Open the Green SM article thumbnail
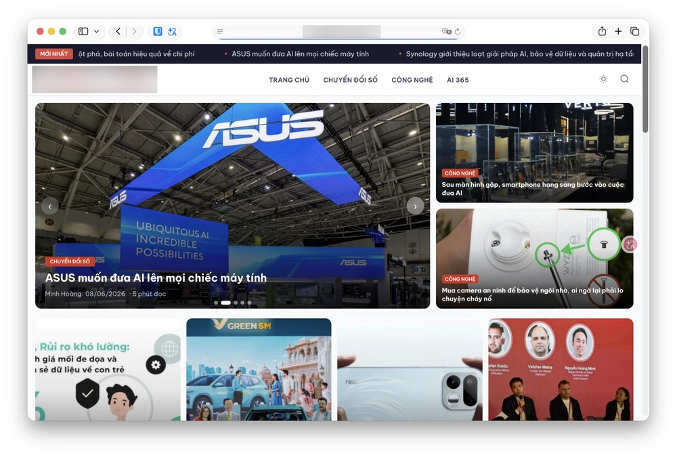 click(x=259, y=370)
